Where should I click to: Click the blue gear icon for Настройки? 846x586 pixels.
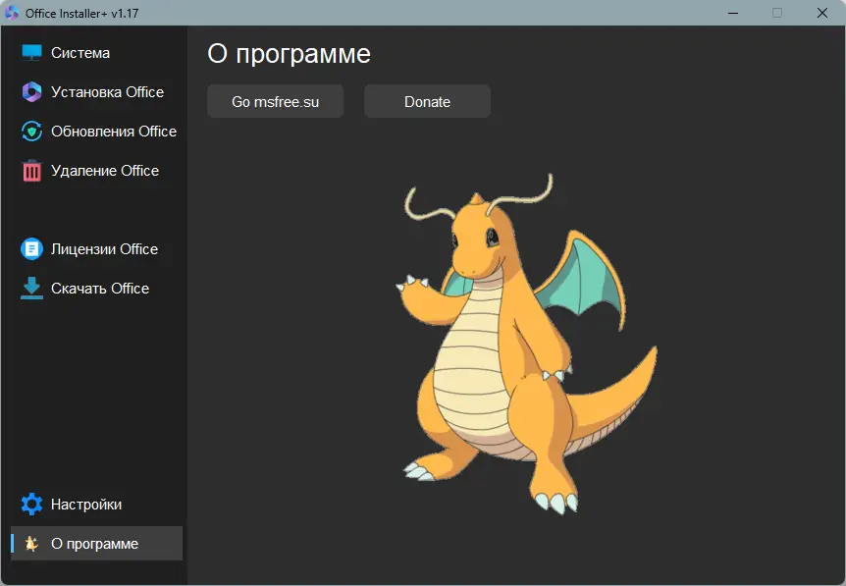pos(31,504)
